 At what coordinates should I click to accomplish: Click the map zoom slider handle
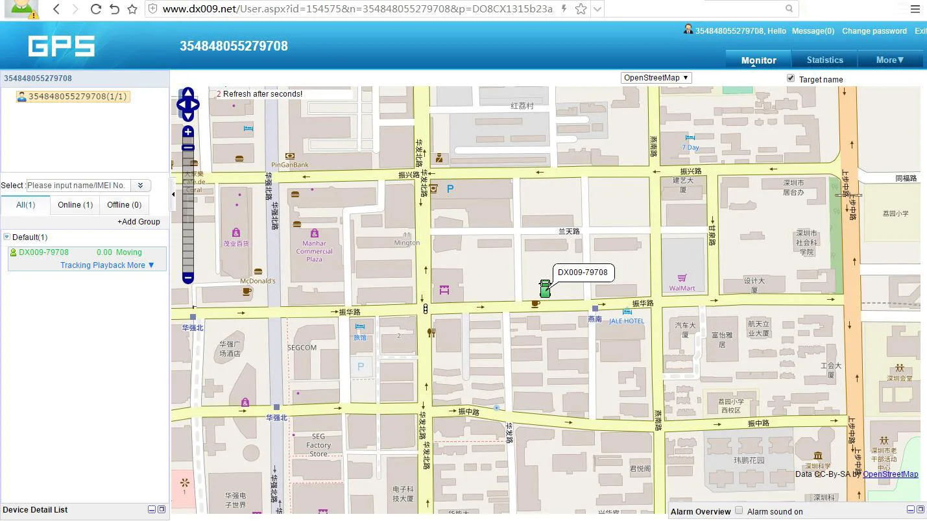click(188, 147)
